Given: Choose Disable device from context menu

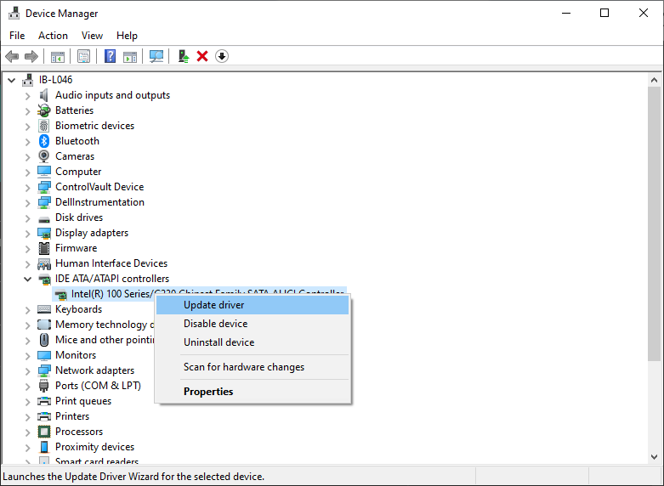Looking at the screenshot, I should (253, 324).
